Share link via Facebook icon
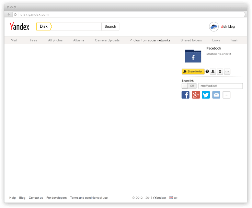 (x=185, y=95)
